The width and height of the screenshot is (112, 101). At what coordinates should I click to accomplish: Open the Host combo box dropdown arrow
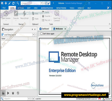point(42,3)
